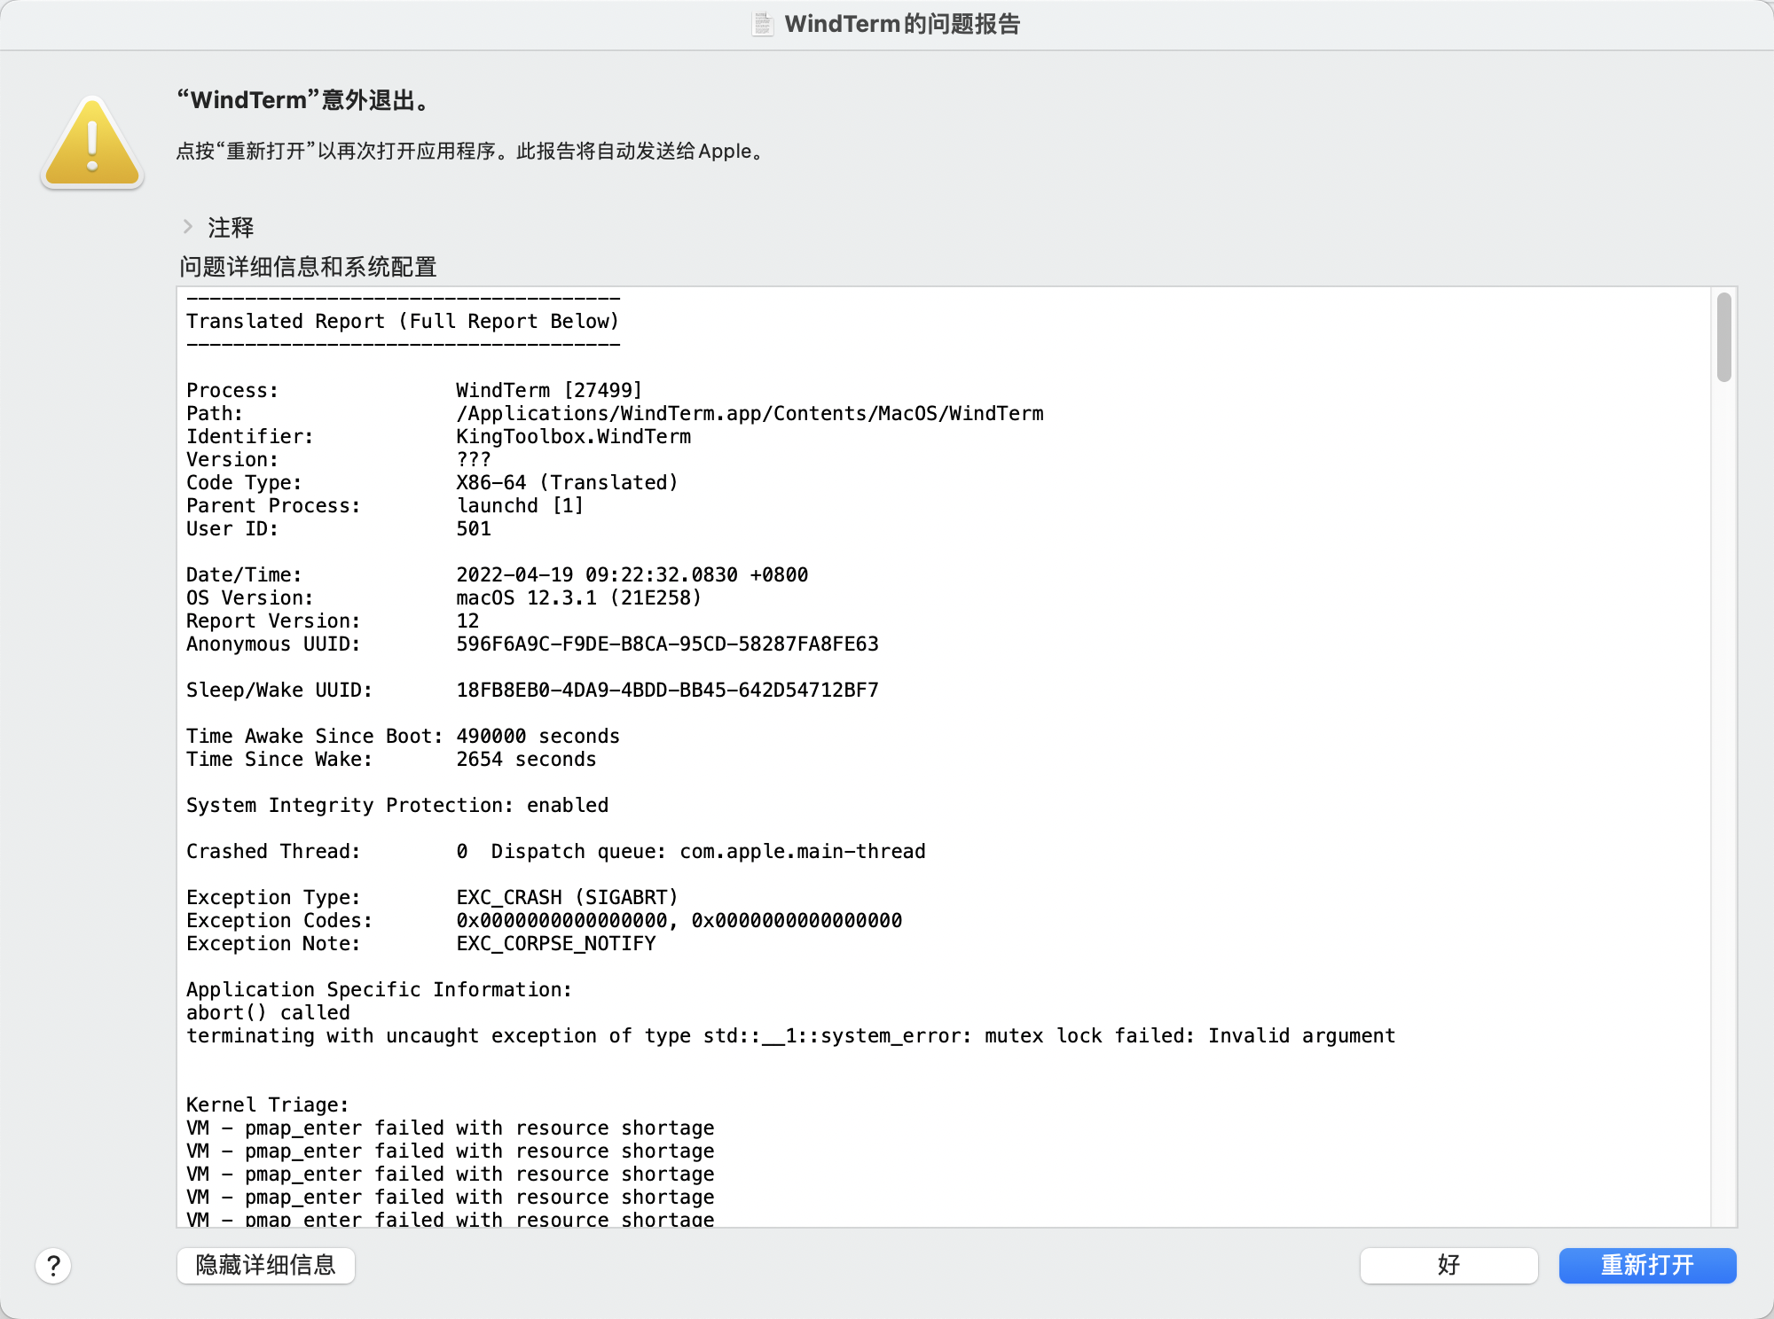Expand the 注释 disclosure triangle
This screenshot has width=1774, height=1319.
[187, 227]
